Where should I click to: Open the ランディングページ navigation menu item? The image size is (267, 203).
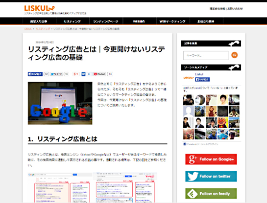(x=105, y=22)
